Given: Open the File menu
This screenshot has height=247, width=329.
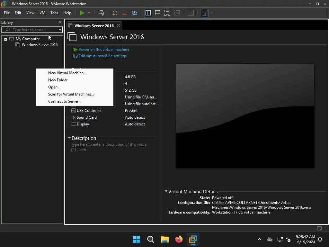Looking at the screenshot, I should [x=7, y=13].
